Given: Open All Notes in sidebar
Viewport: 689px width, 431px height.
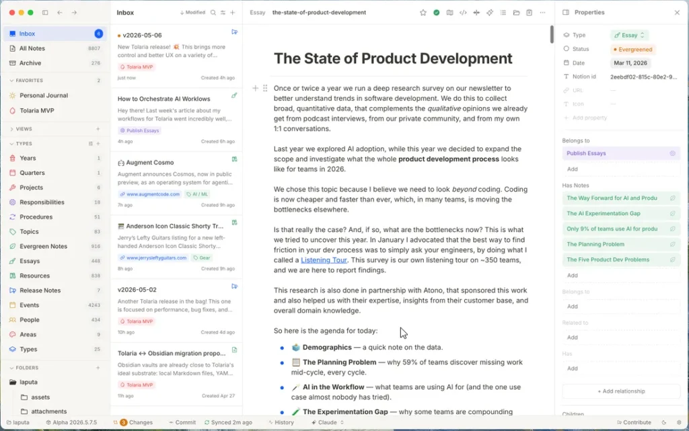Looking at the screenshot, I should tap(55, 48).
